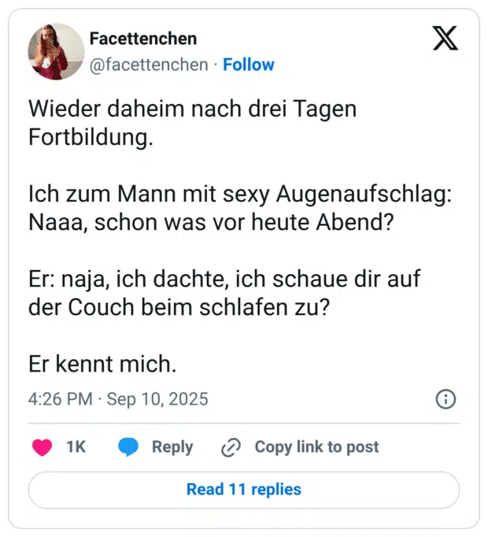This screenshot has width=488, height=537.
Task: Click the 4:26 PM timestamp
Action: [60, 399]
